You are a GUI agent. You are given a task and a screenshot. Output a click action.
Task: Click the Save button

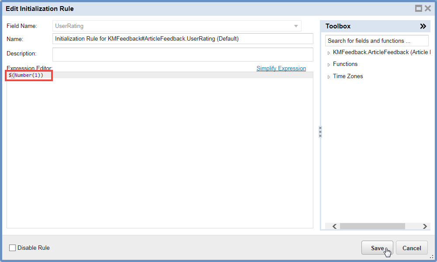tap(377, 248)
